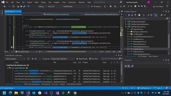This screenshot has height=96, width=171.
Task: Toggle a bookmark using the bookmark icon
Action: pos(135,6)
